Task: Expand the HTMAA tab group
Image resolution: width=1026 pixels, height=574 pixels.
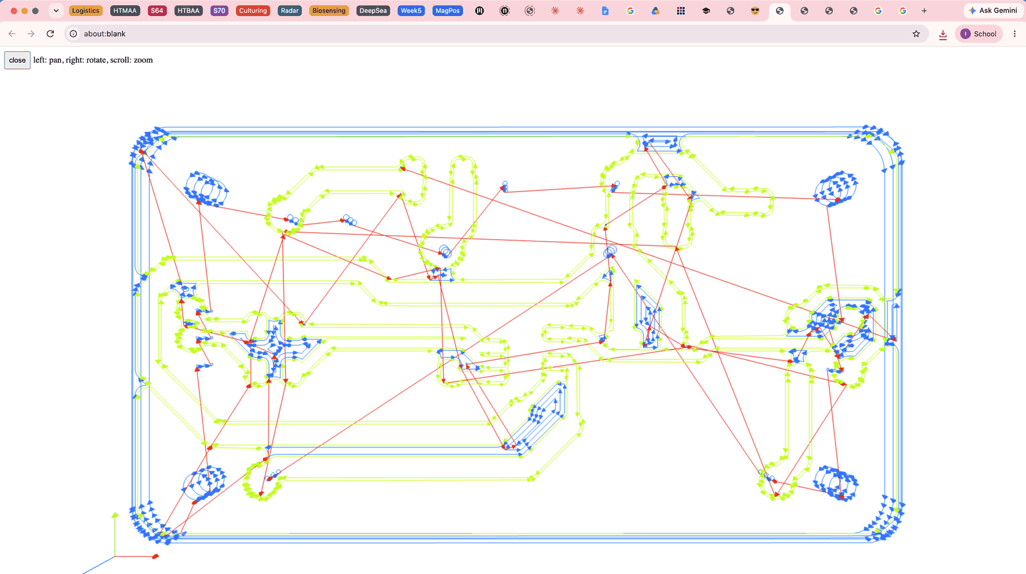Action: (x=125, y=11)
